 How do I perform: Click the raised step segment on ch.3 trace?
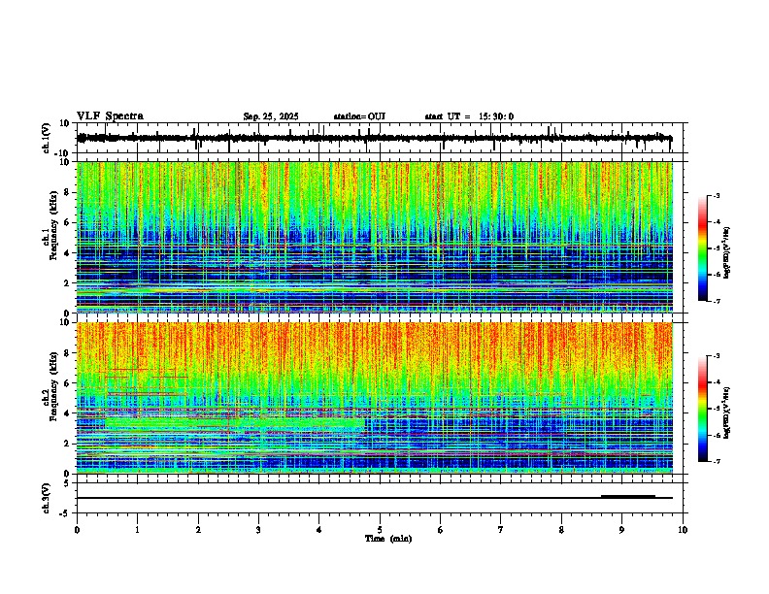[x=628, y=496]
